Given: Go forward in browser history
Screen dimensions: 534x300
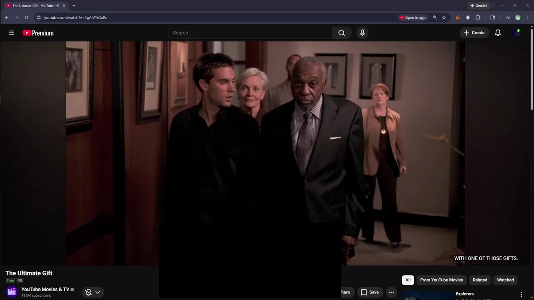Looking at the screenshot, I should coord(17,17).
